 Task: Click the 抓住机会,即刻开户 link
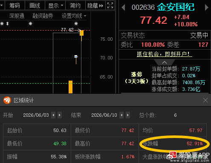point(165,54)
